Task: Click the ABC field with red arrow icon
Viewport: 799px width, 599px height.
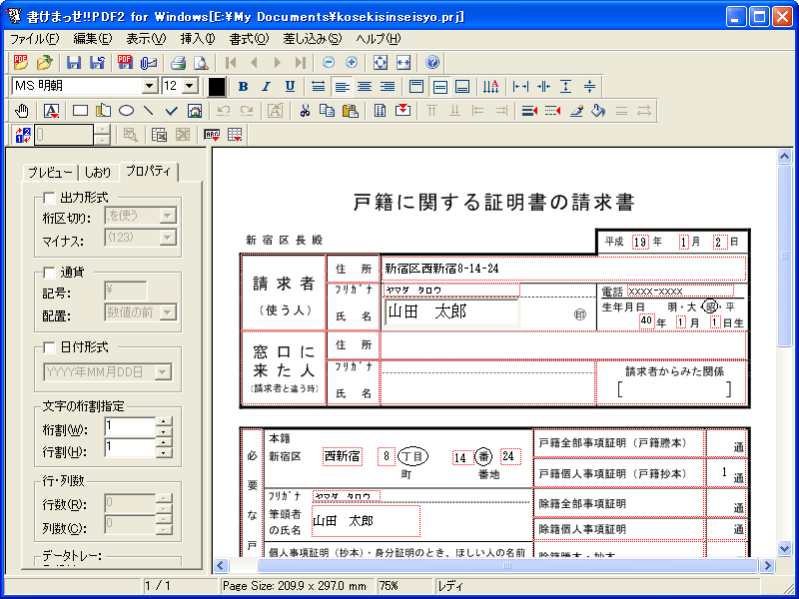Action: point(212,135)
